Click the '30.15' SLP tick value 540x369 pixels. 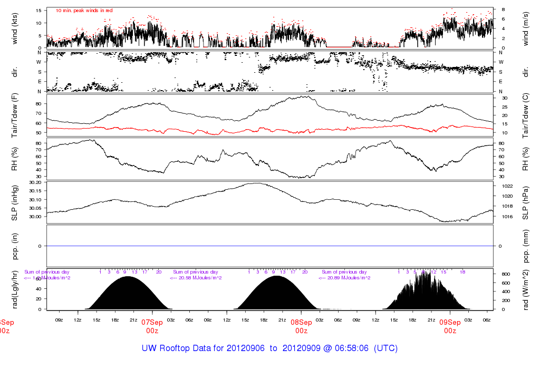point(35,191)
